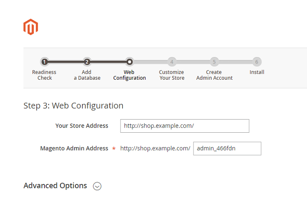The height and width of the screenshot is (212, 307).
Task: Select step 4 circle Customize Your Store
Action: coord(172,62)
